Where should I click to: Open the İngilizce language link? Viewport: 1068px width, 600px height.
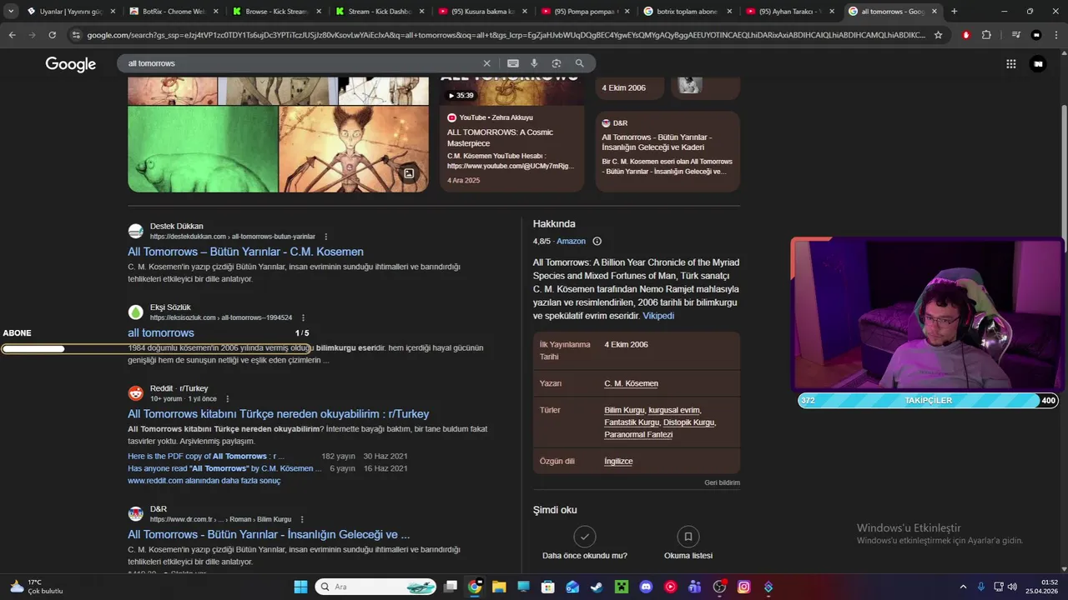point(618,461)
